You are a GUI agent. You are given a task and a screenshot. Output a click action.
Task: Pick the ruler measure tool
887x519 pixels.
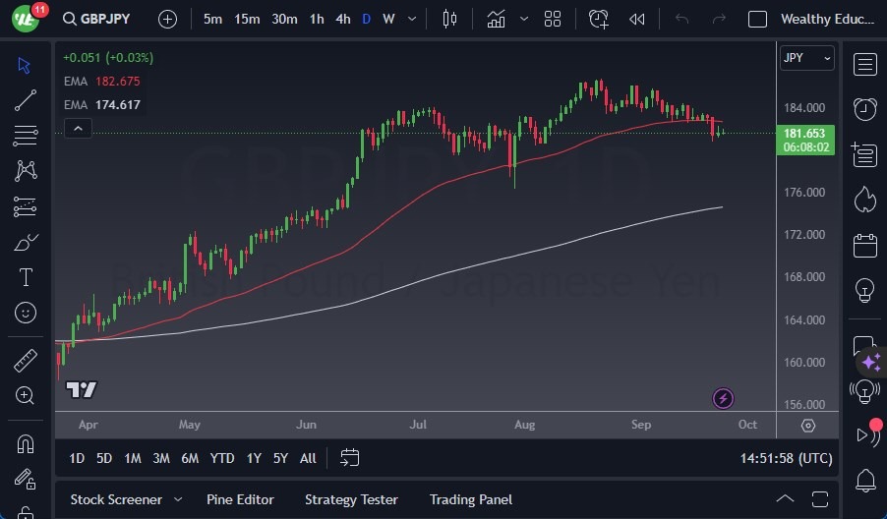(x=26, y=361)
